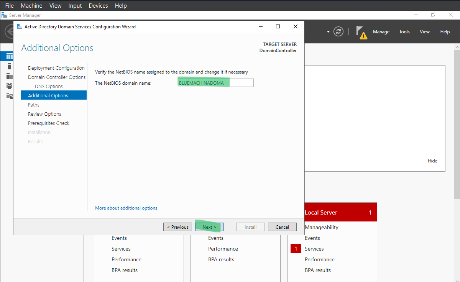460x282 pixels.
Task: Open Server Manager's View menu
Action: (x=425, y=32)
